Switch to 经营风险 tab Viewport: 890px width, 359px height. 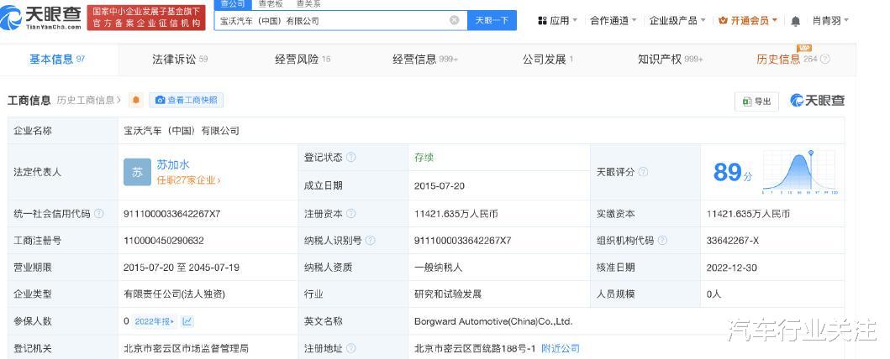pos(303,59)
